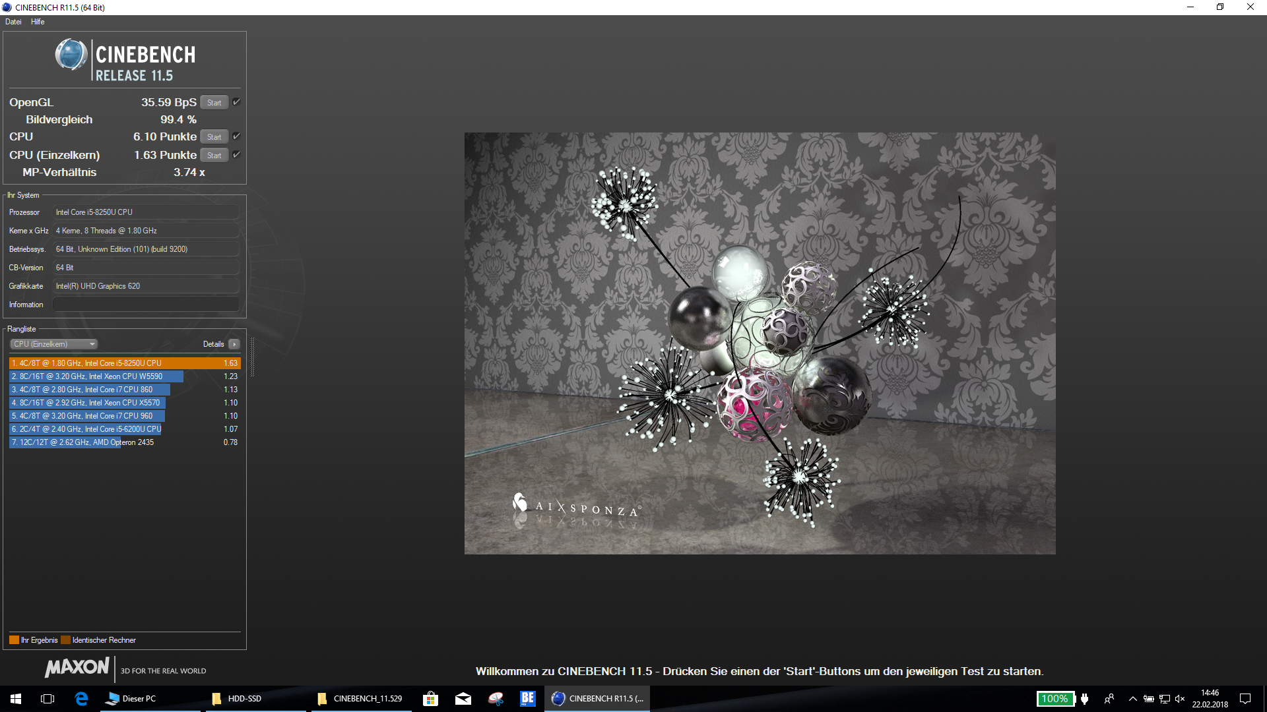Toggle the OpenGL test checkbox
Viewport: 1267px width, 712px height.
[236, 102]
